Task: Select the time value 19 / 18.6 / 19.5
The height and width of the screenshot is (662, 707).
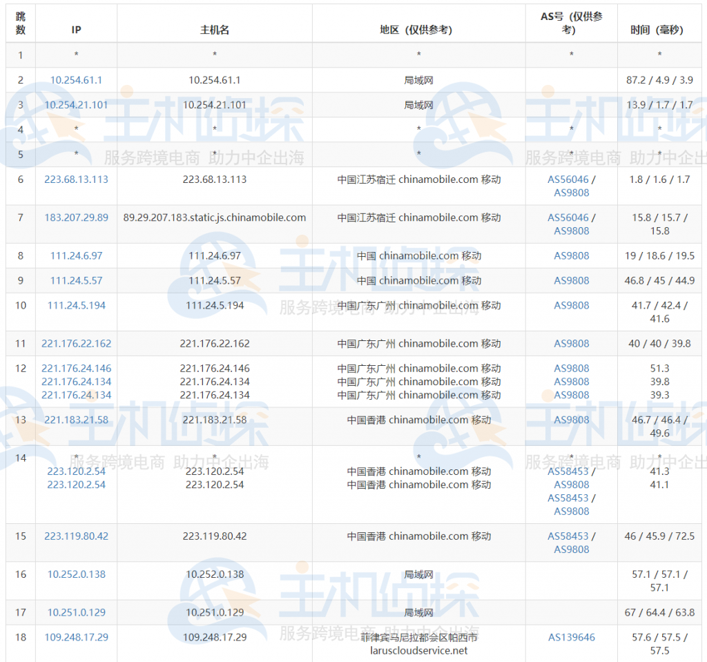Action: click(659, 256)
